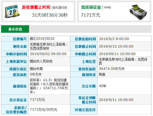Select the value 商服
The width and height of the screenshot is (153, 116).
coord(102,74)
